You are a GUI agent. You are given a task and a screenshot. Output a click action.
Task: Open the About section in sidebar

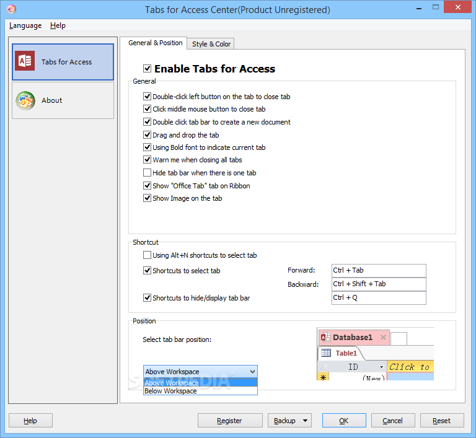[x=63, y=100]
